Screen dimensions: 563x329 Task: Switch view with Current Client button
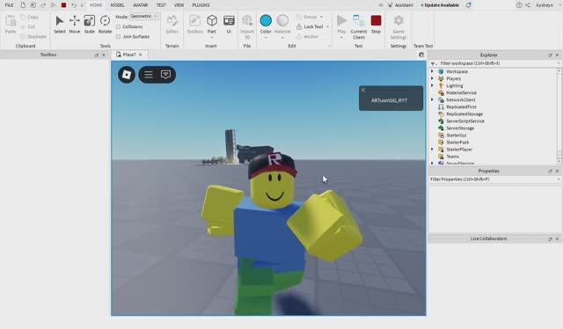click(359, 26)
